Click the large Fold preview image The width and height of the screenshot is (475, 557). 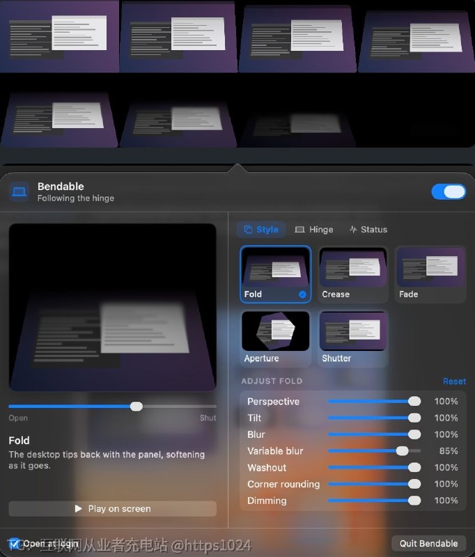point(112,307)
